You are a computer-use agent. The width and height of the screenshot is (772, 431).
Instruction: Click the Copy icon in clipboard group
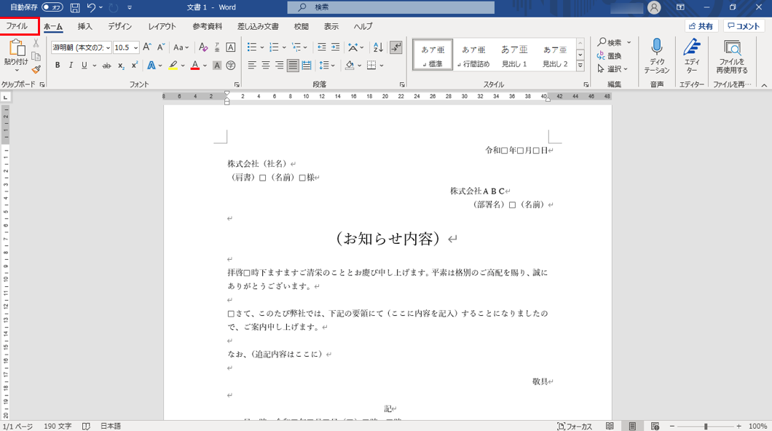(x=36, y=56)
